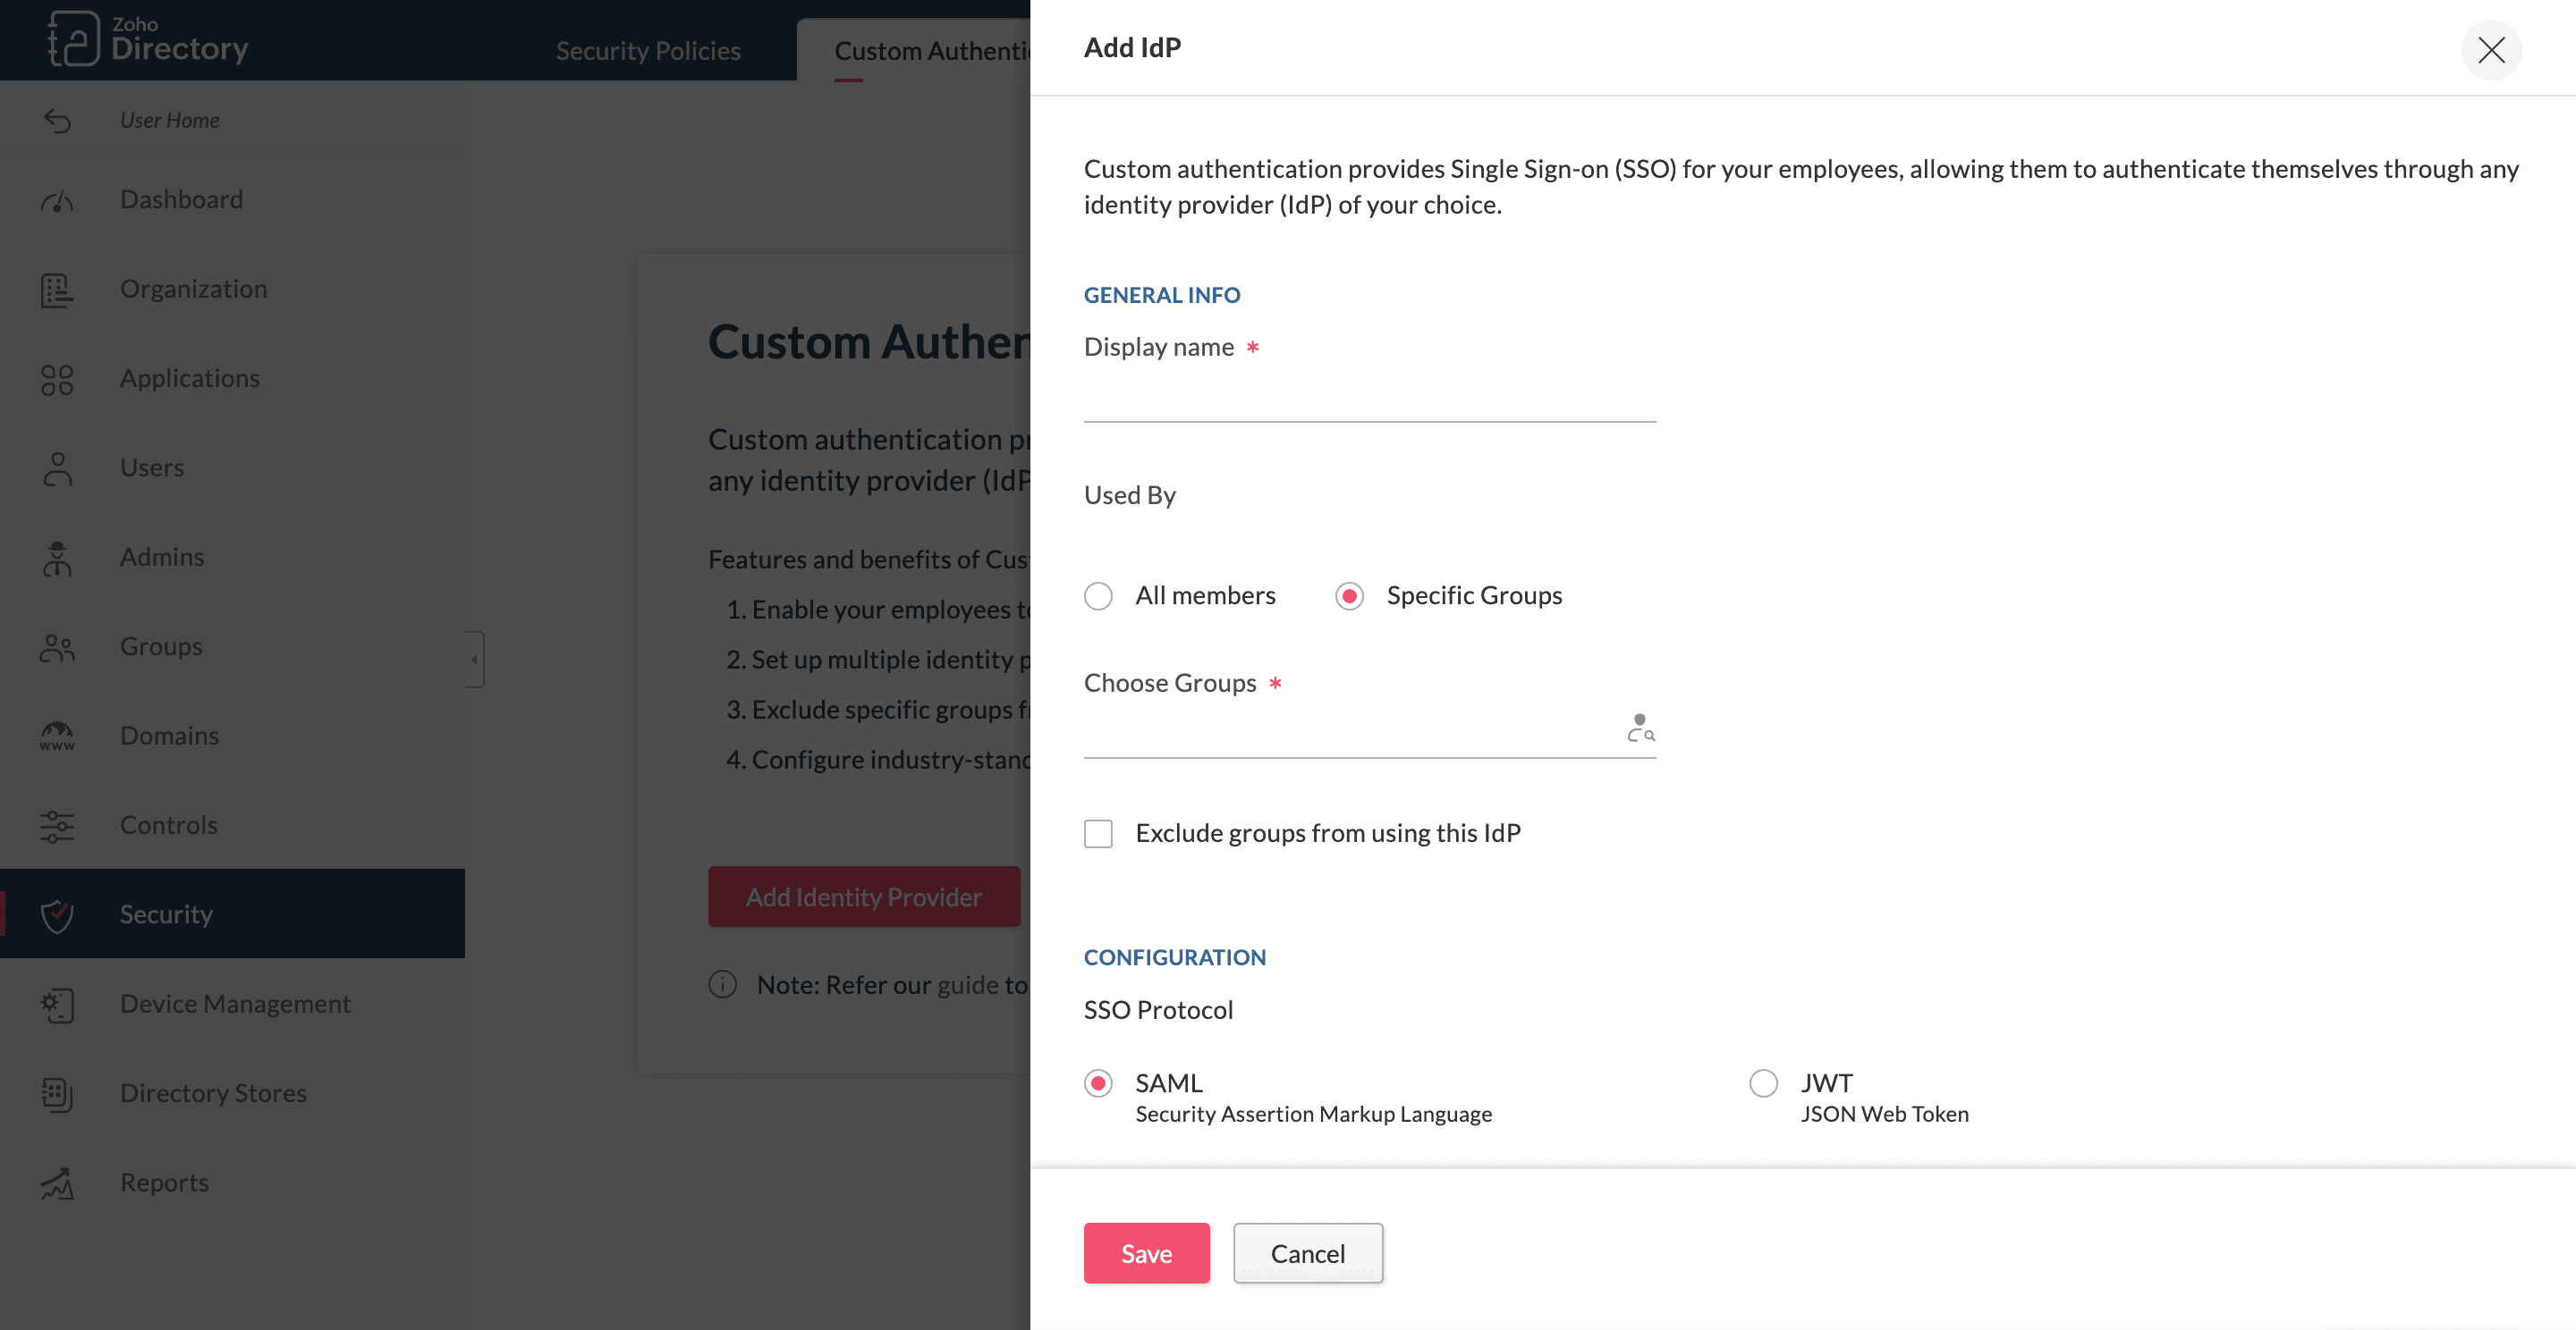Click the Applications grid icon
This screenshot has height=1330, width=2576.
(x=57, y=380)
